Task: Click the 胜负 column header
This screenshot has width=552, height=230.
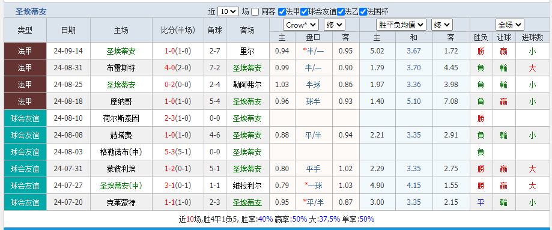Action: coord(481,37)
